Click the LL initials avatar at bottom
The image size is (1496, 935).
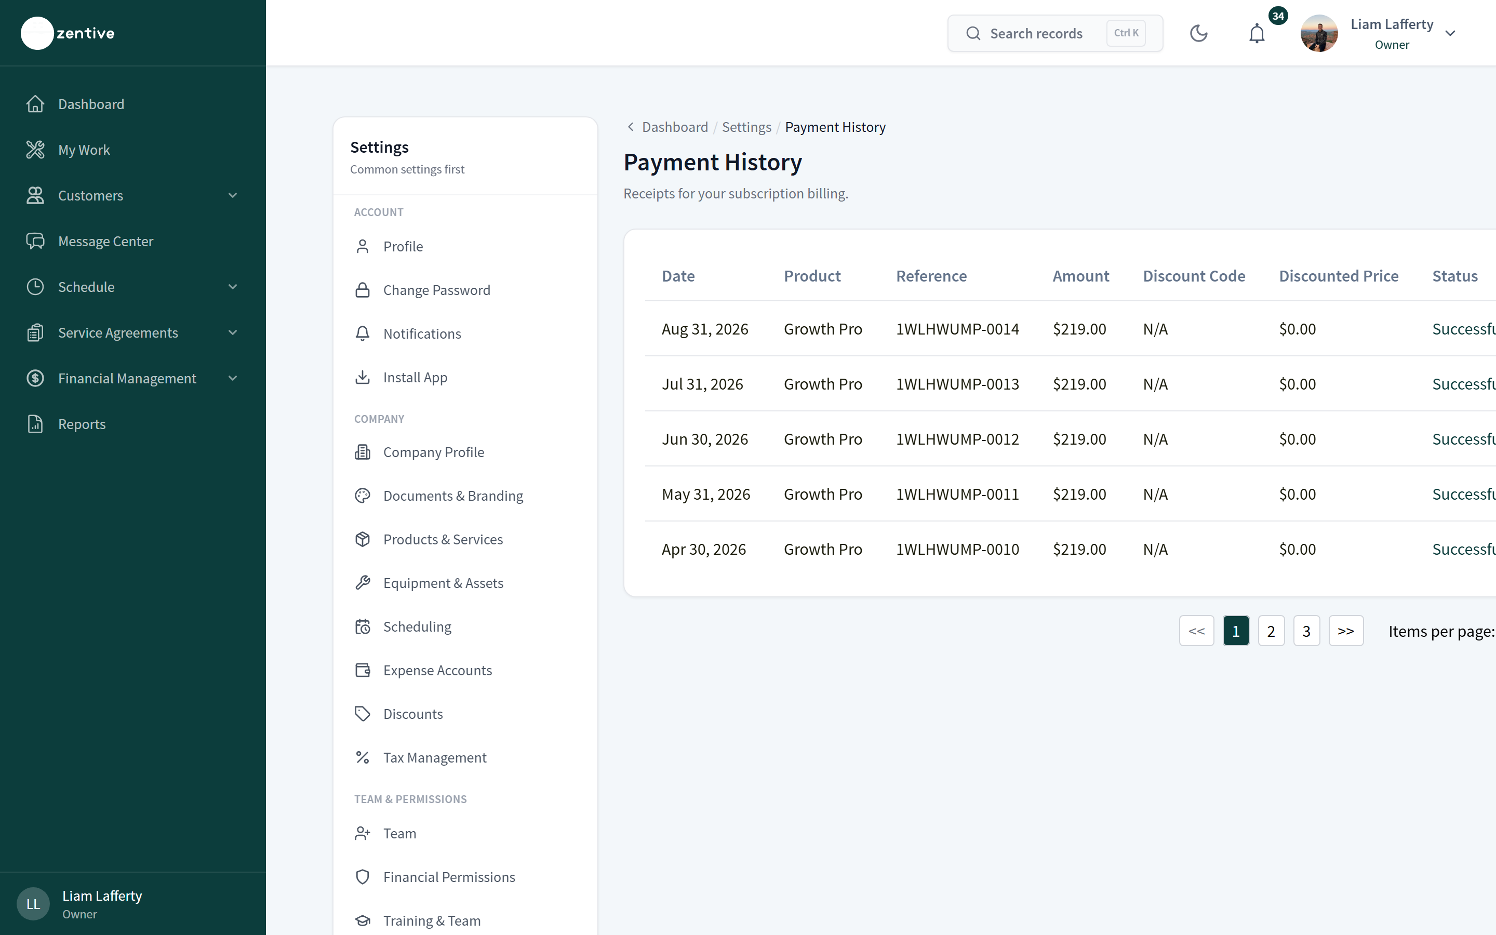coord(33,904)
